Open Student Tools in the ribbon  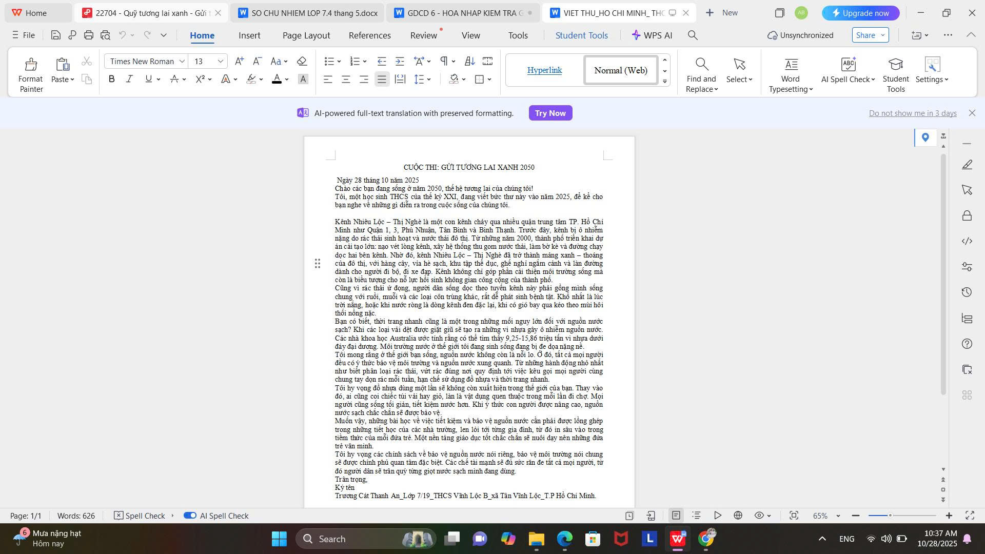point(896,75)
